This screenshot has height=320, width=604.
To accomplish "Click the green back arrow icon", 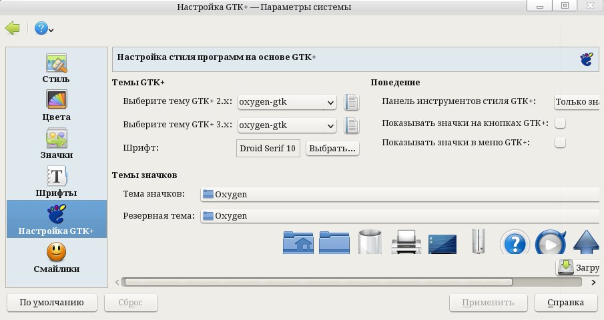I will click(12, 28).
